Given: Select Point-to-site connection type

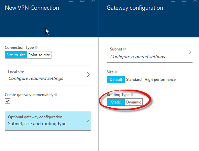Looking at the screenshot, I should coord(39,55).
